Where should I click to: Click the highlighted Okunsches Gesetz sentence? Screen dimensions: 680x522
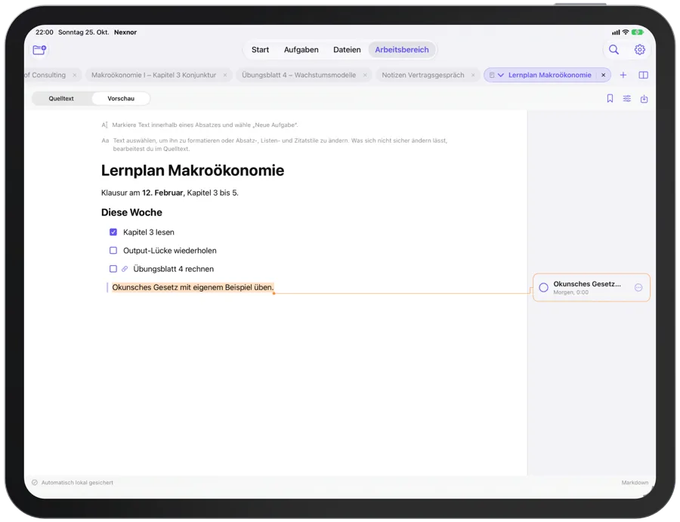pyautogui.click(x=193, y=288)
